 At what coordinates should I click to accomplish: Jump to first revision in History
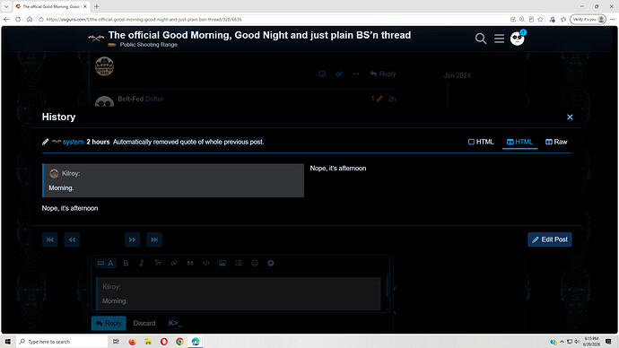pyautogui.click(x=50, y=239)
